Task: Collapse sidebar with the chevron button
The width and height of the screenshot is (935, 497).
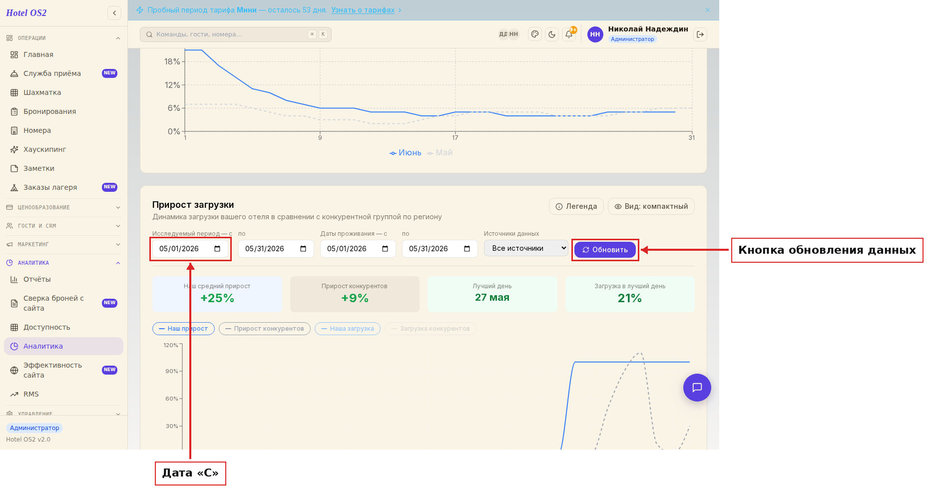Action: point(114,13)
